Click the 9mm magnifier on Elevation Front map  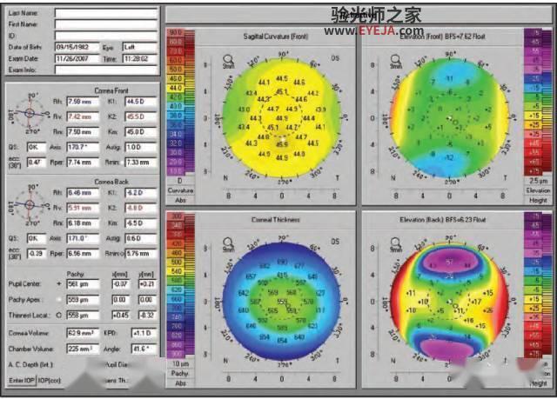(395, 60)
